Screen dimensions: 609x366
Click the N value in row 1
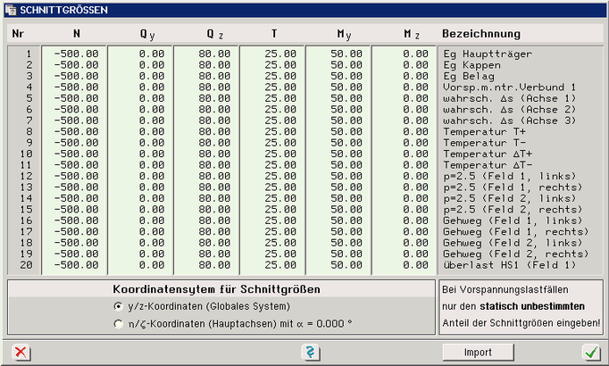click(x=74, y=54)
